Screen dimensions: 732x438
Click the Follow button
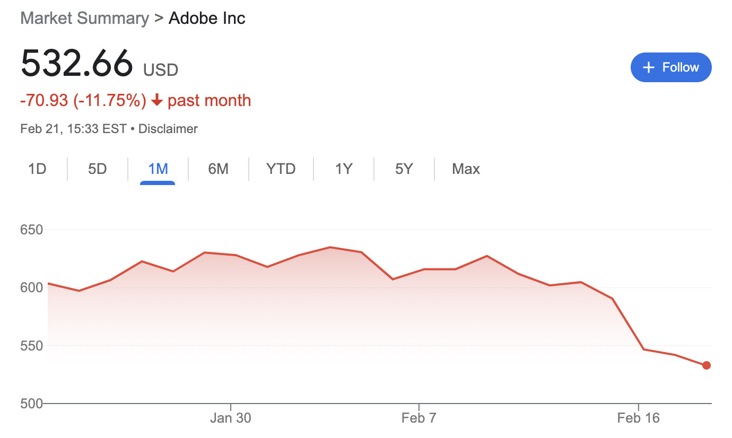click(670, 67)
